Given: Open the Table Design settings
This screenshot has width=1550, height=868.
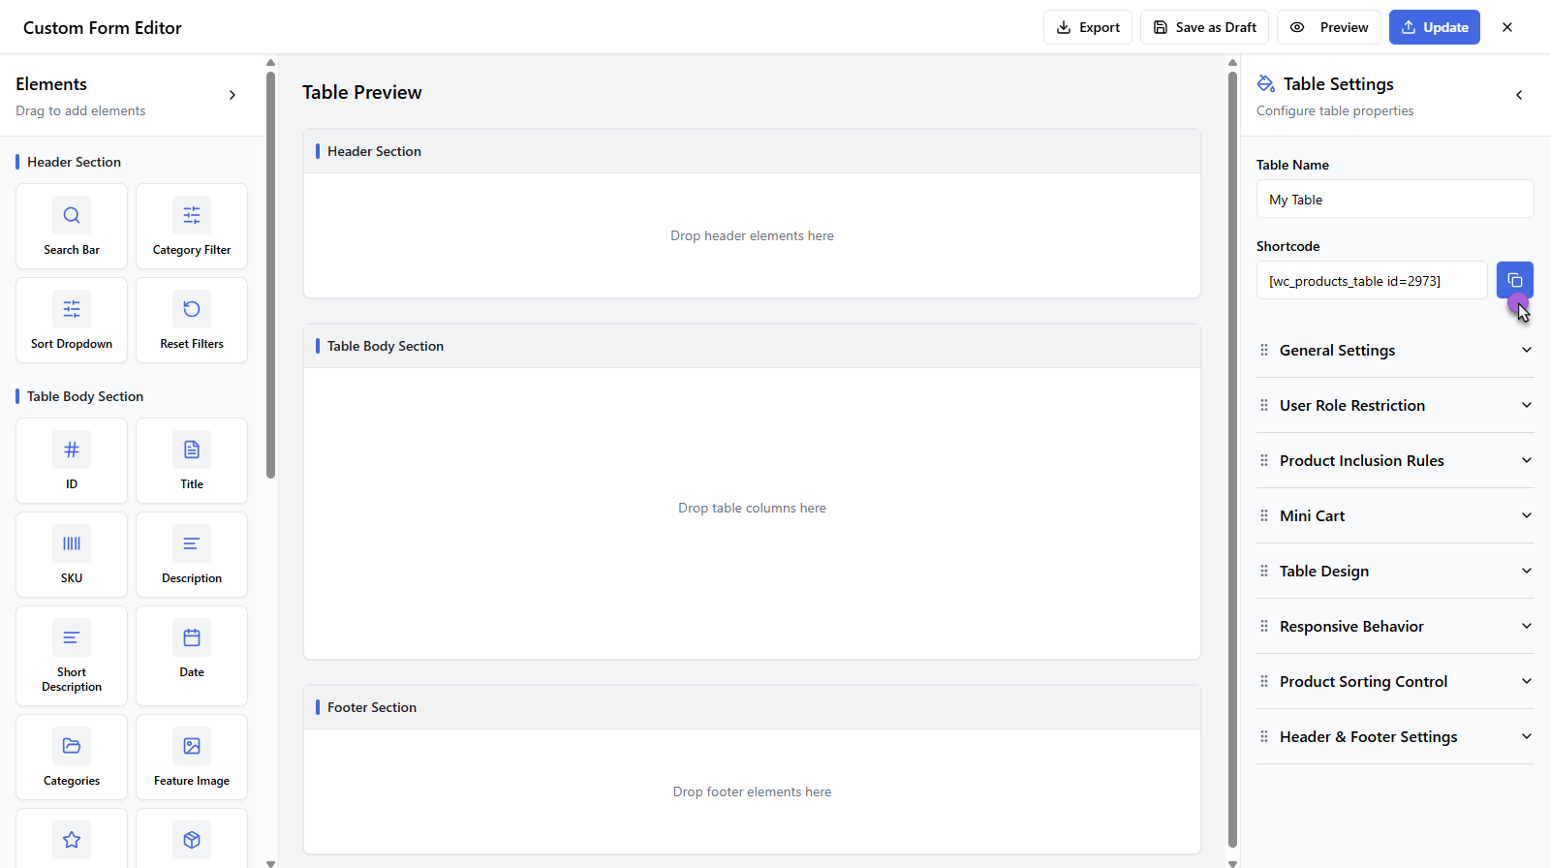Looking at the screenshot, I should click(1395, 572).
